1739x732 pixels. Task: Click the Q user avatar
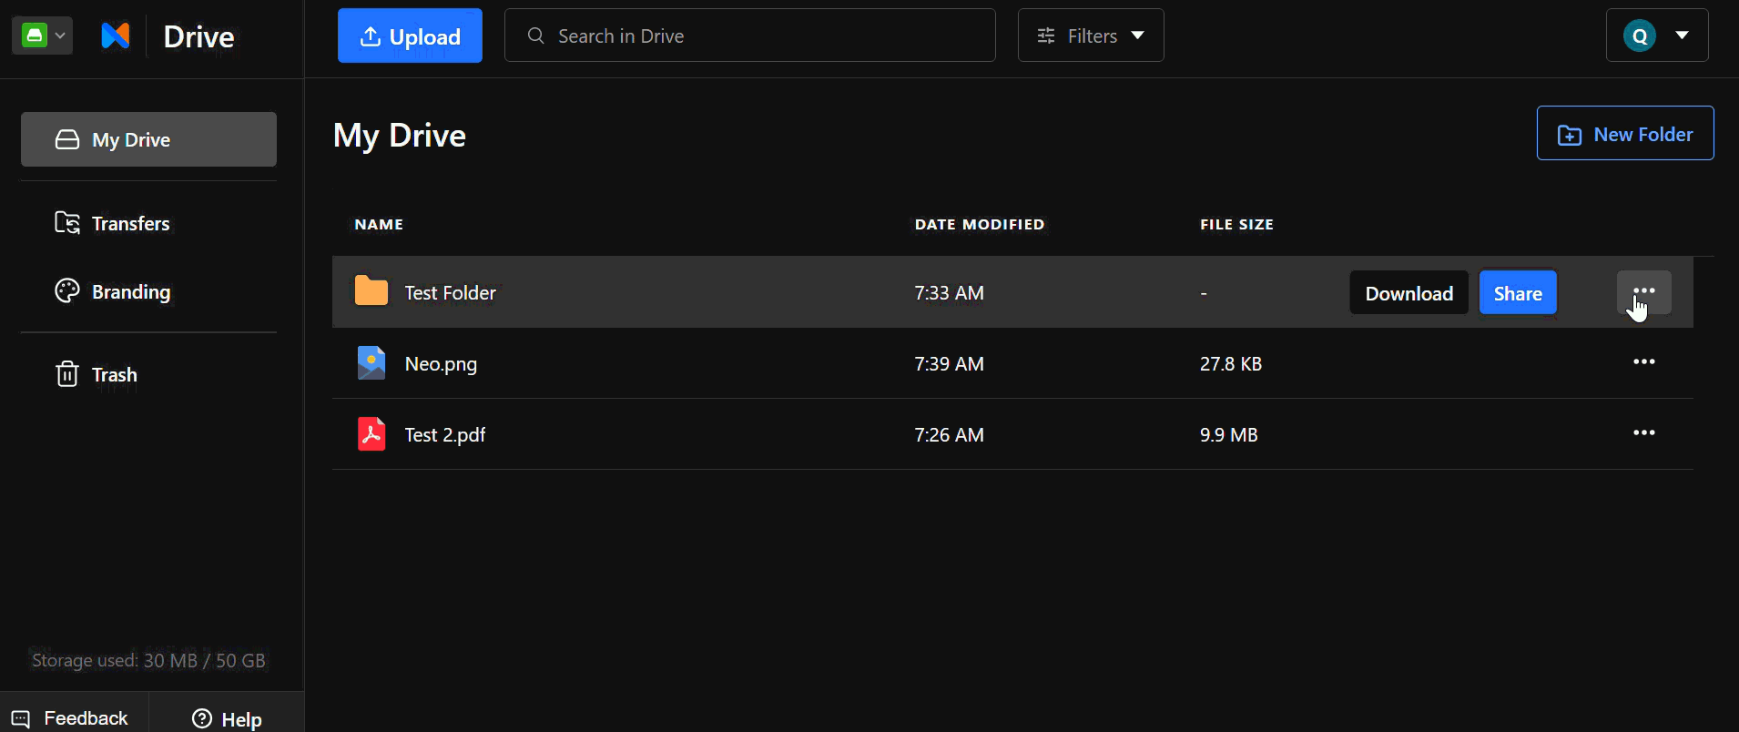(1640, 36)
